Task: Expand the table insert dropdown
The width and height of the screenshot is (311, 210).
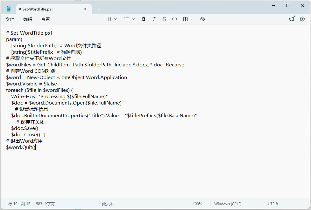Action: coord(188,19)
